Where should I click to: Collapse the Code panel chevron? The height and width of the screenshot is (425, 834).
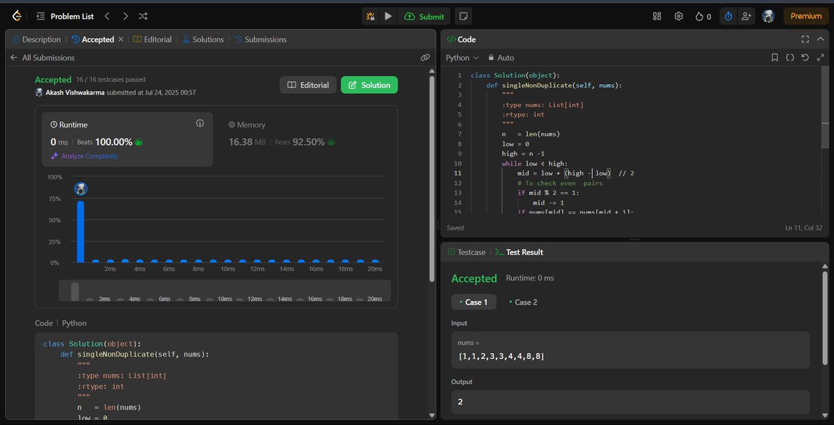pos(820,40)
